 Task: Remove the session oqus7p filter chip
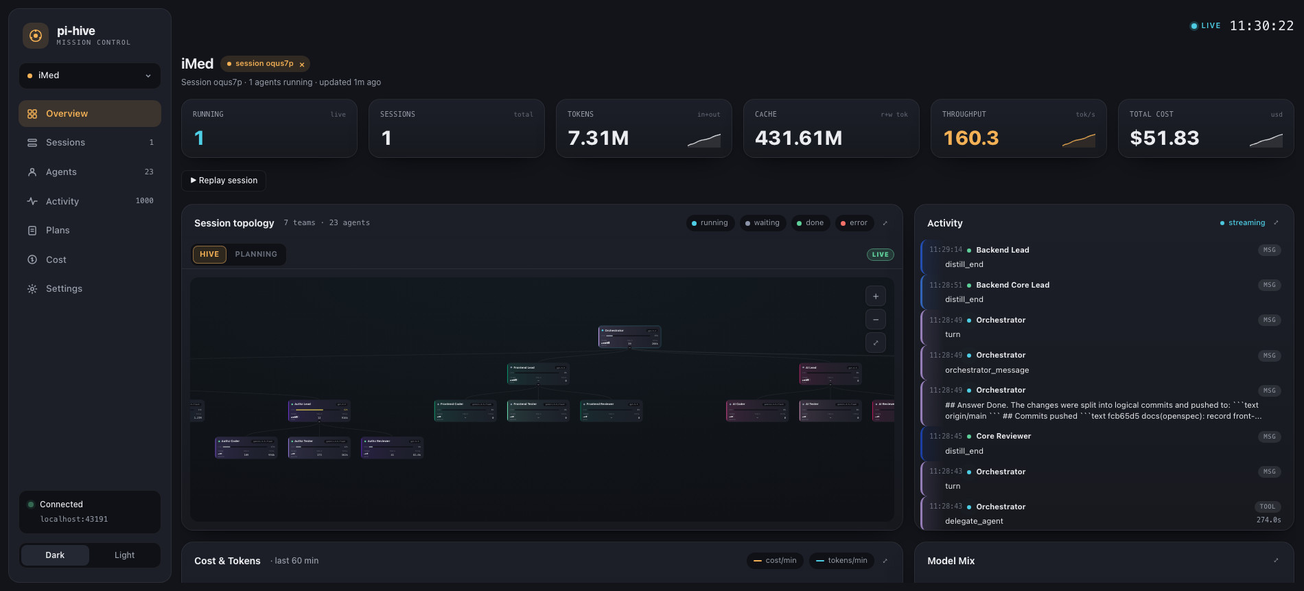click(302, 65)
